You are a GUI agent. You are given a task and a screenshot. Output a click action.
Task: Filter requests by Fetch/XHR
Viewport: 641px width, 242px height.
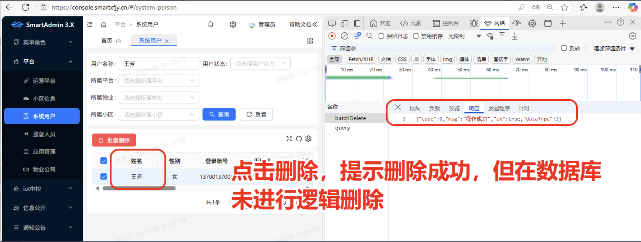361,59
